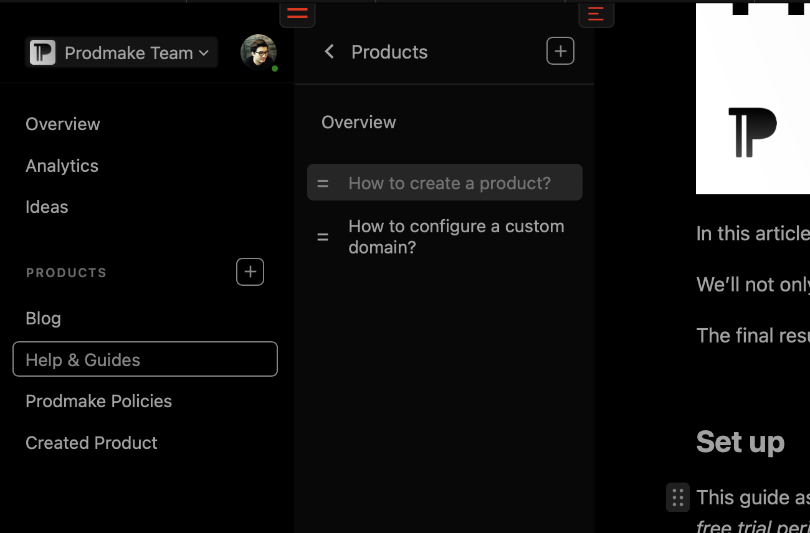Open the 'How to configure a custom domain?' article

[x=456, y=237]
